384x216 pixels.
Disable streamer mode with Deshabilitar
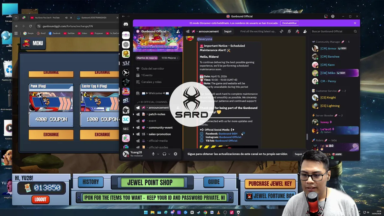point(289,23)
